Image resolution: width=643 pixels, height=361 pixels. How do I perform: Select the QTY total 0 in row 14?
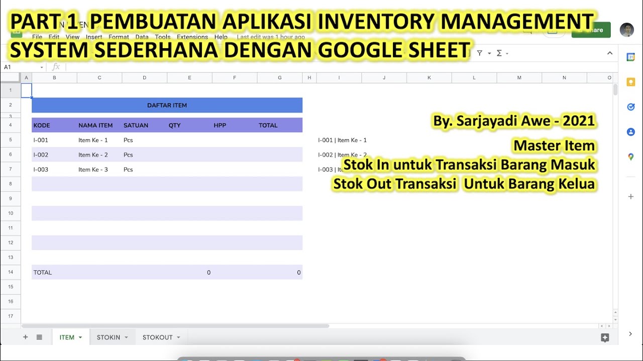189,272
